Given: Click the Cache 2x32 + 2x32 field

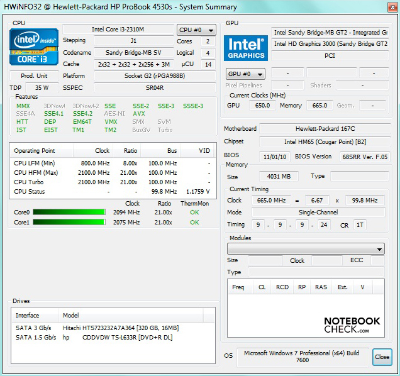Looking at the screenshot, I should point(134,64).
